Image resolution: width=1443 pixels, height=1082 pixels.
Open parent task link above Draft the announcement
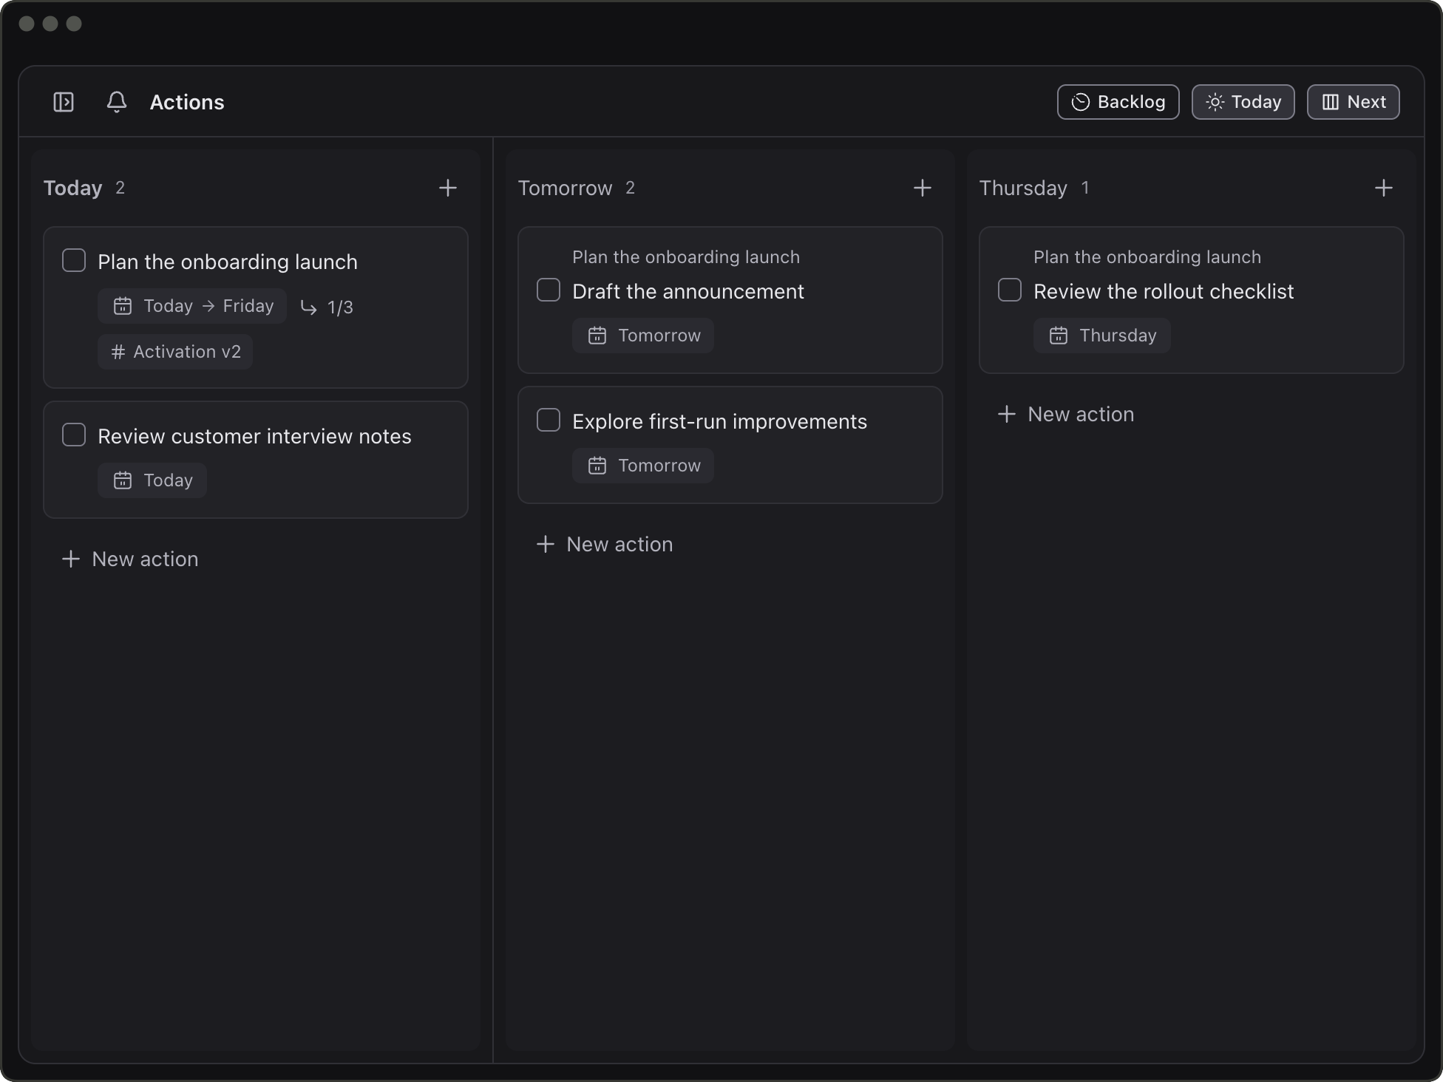pyautogui.click(x=686, y=257)
